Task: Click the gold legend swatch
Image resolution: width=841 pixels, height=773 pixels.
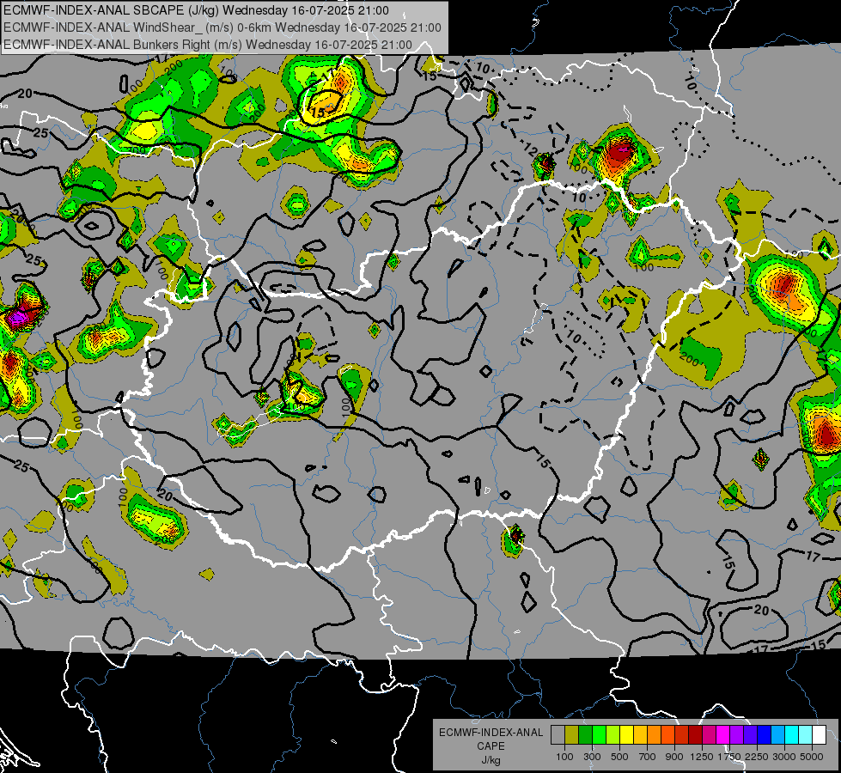Action: (x=640, y=735)
